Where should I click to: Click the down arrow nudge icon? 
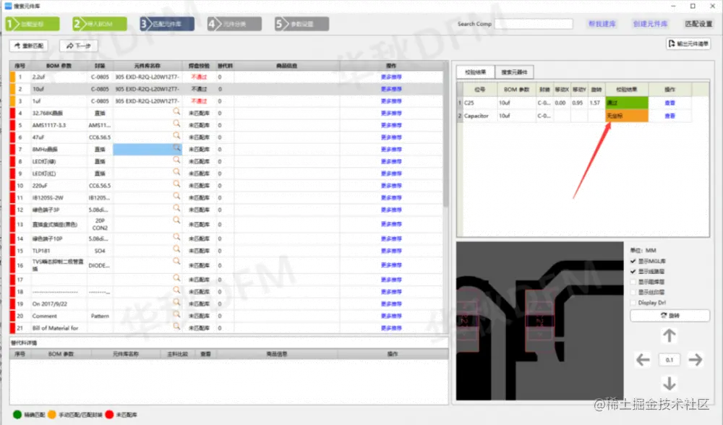[669, 384]
